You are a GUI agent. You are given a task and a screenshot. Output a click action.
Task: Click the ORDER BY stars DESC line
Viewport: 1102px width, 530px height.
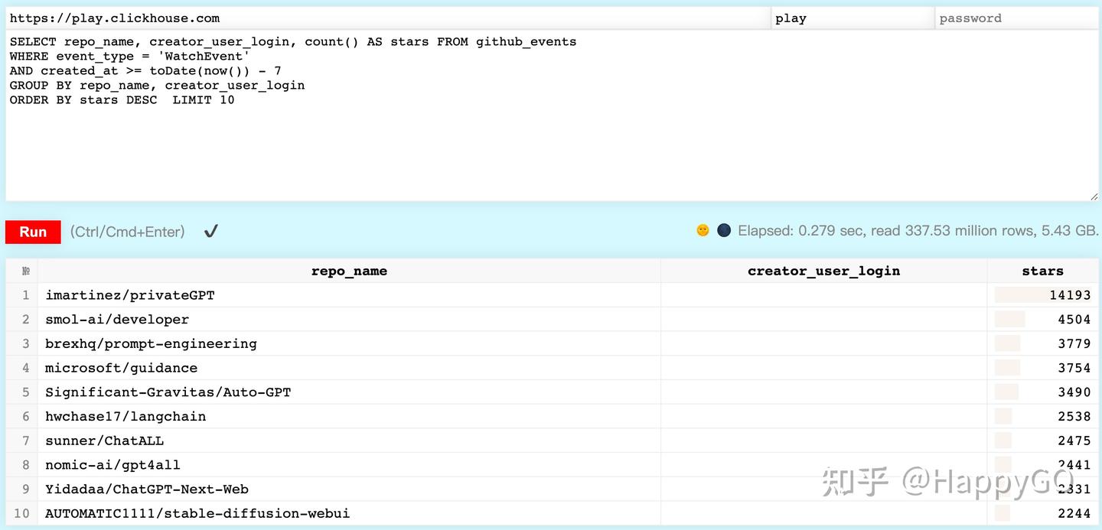point(122,99)
